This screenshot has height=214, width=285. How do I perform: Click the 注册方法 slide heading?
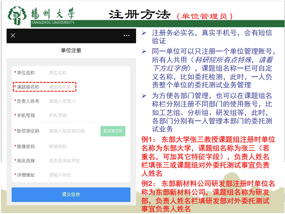pos(140,14)
